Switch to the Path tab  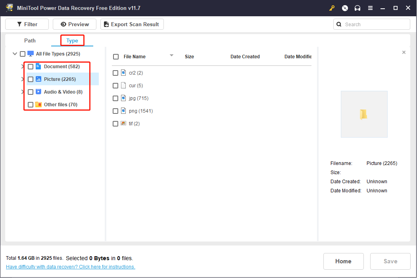pyautogui.click(x=30, y=40)
